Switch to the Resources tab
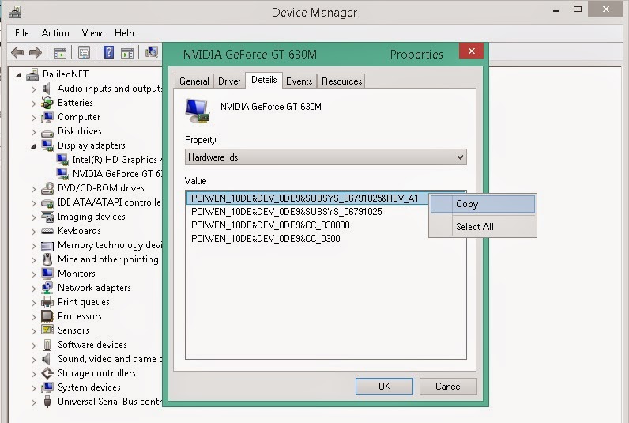The height and width of the screenshot is (423, 629). (342, 81)
